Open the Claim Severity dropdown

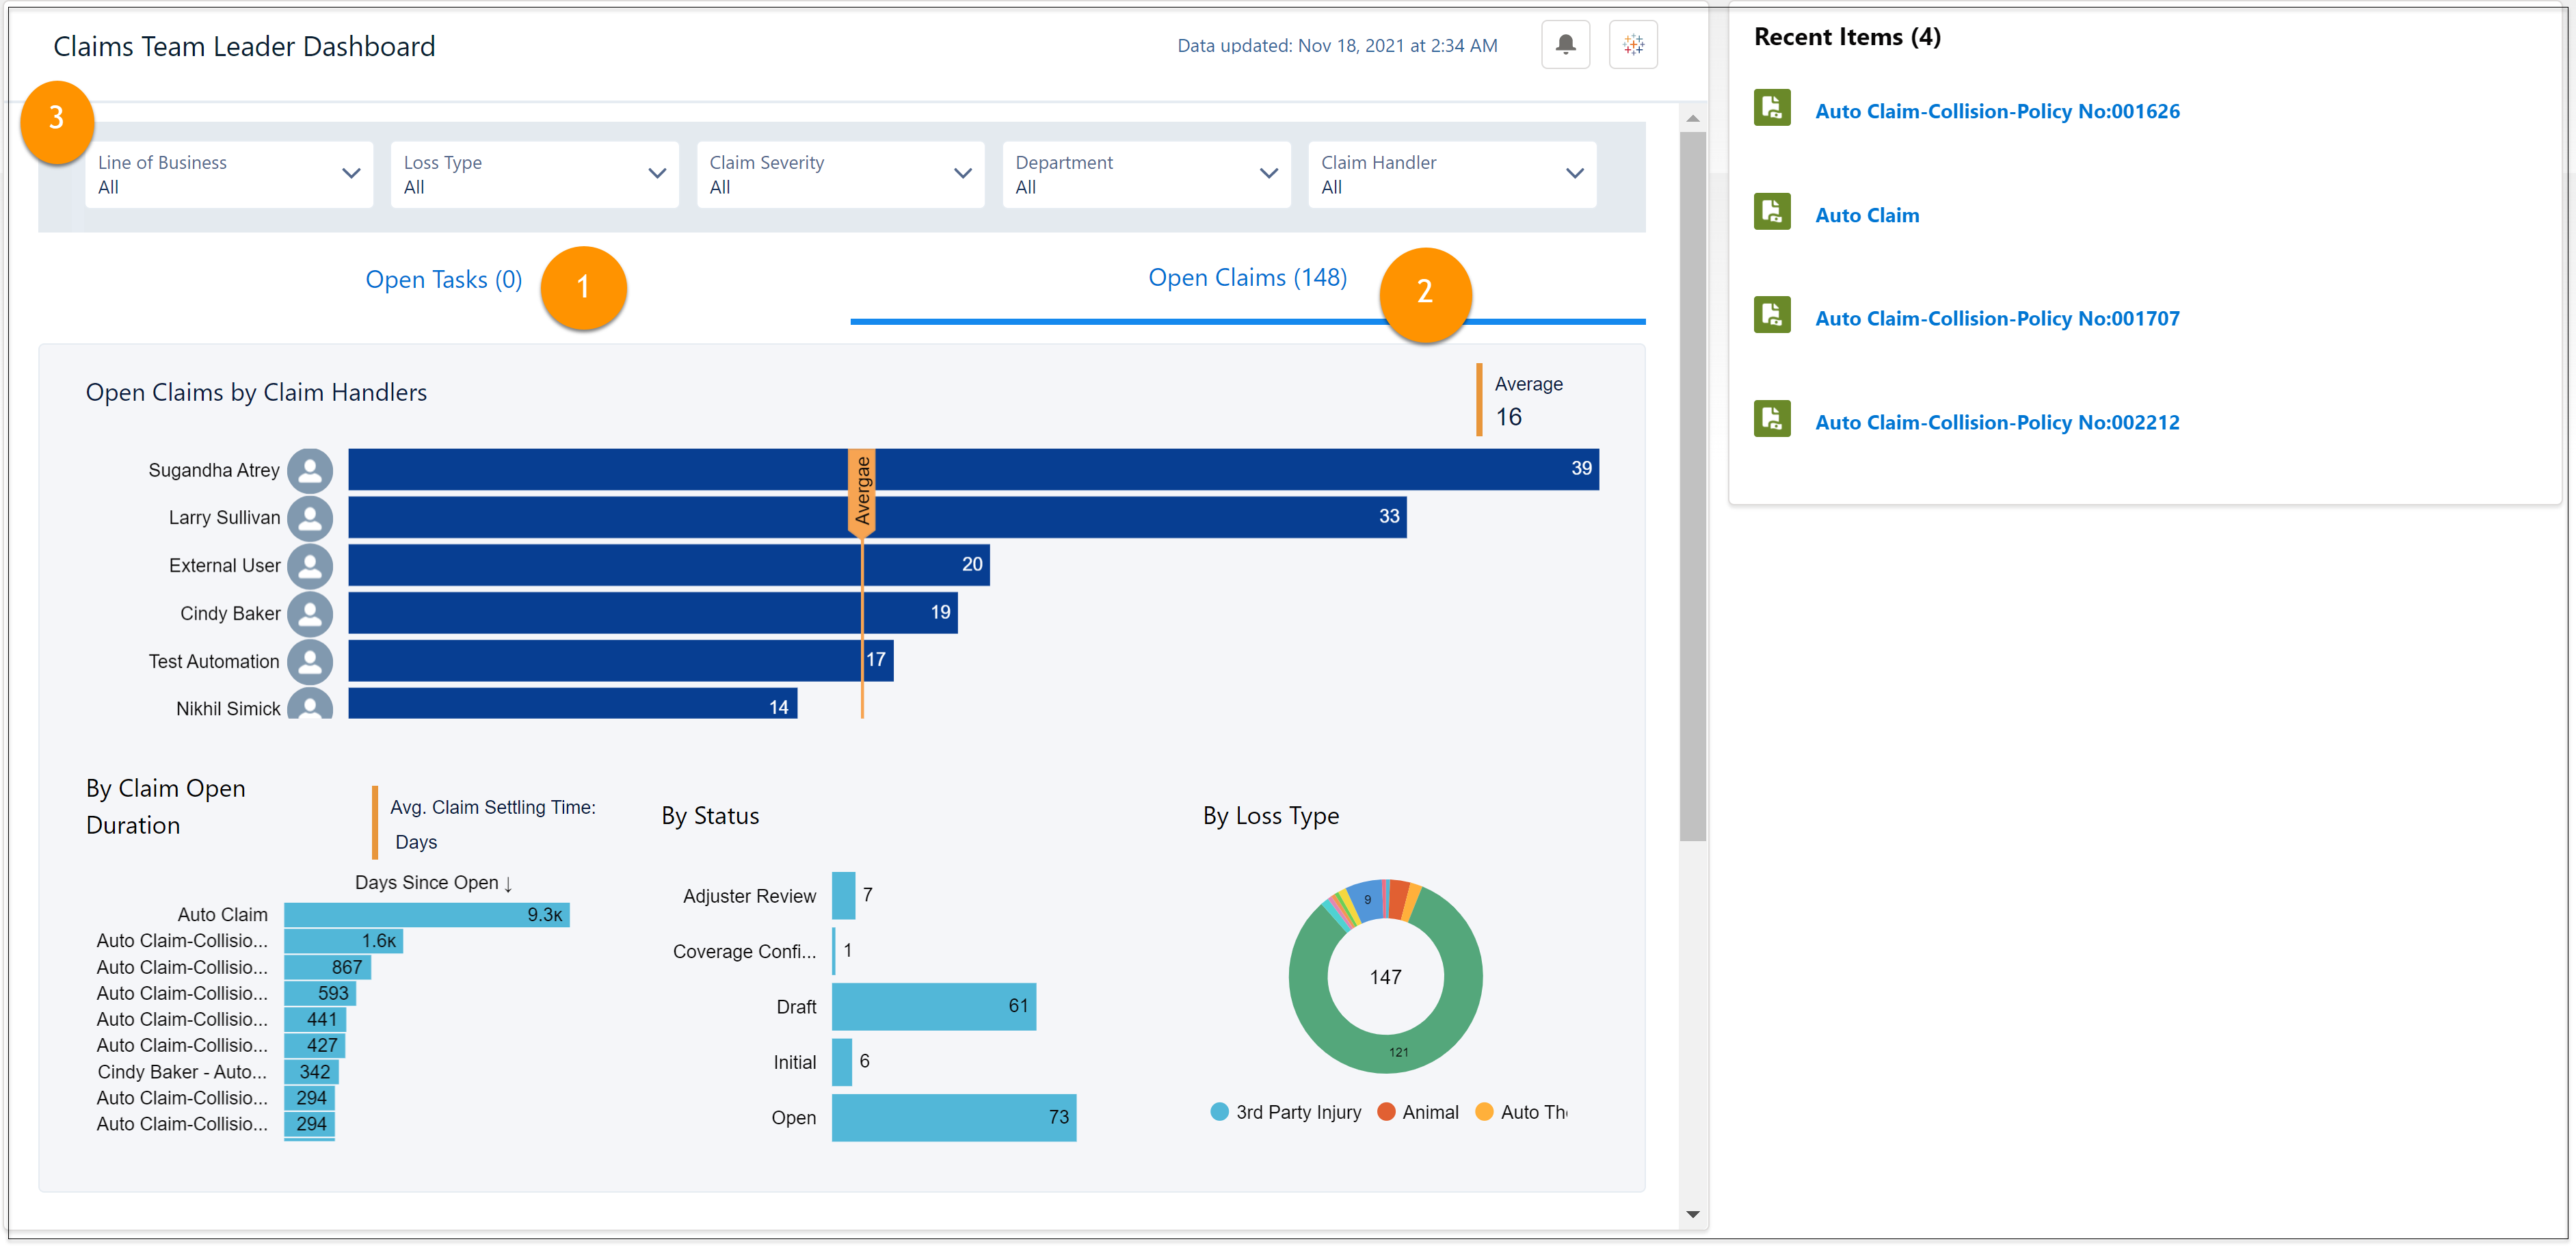point(841,175)
